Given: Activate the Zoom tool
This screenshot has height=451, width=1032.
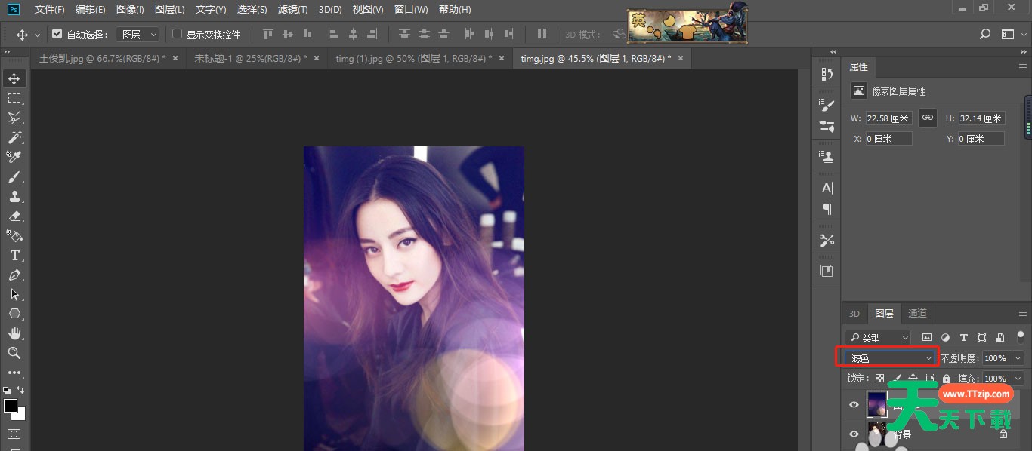Looking at the screenshot, I should 14,353.
